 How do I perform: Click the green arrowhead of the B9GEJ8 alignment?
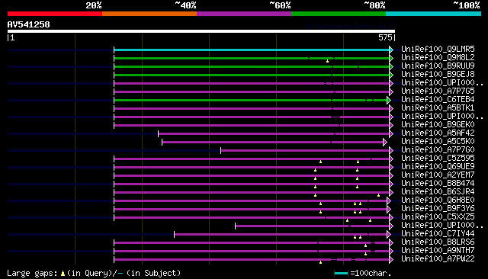pyautogui.click(x=391, y=75)
